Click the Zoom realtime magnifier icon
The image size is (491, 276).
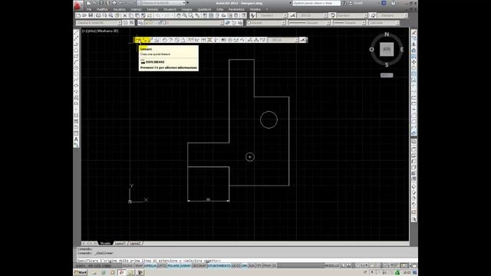[185, 15]
